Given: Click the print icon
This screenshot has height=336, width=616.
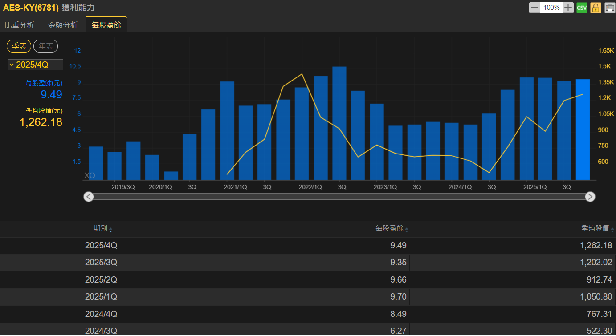Looking at the screenshot, I should click(609, 8).
